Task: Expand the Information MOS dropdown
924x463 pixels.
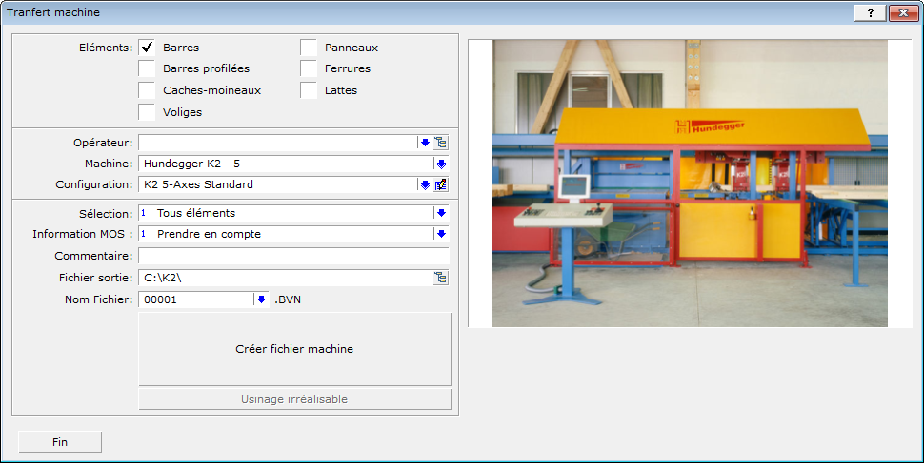Action: tap(441, 234)
